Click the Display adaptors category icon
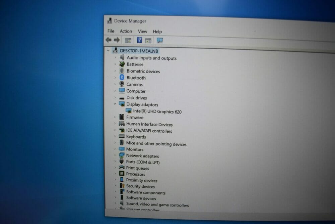The height and width of the screenshot is (224, 335). point(122,104)
